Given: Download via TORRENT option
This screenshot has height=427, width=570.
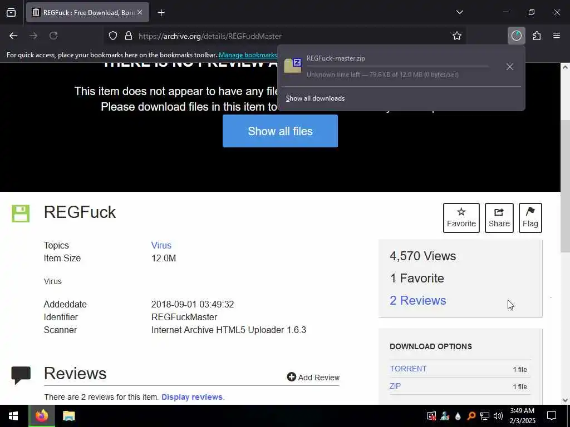Looking at the screenshot, I should (x=408, y=369).
